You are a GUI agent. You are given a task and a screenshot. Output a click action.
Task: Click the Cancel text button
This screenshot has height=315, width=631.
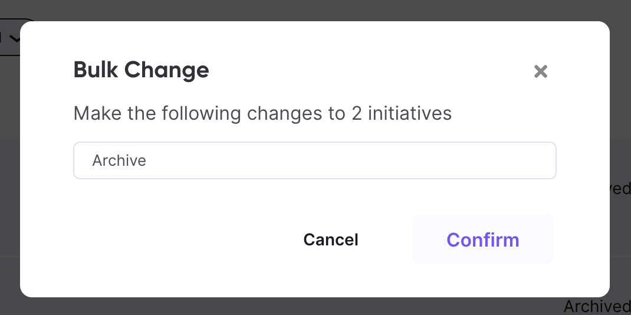[x=331, y=239]
